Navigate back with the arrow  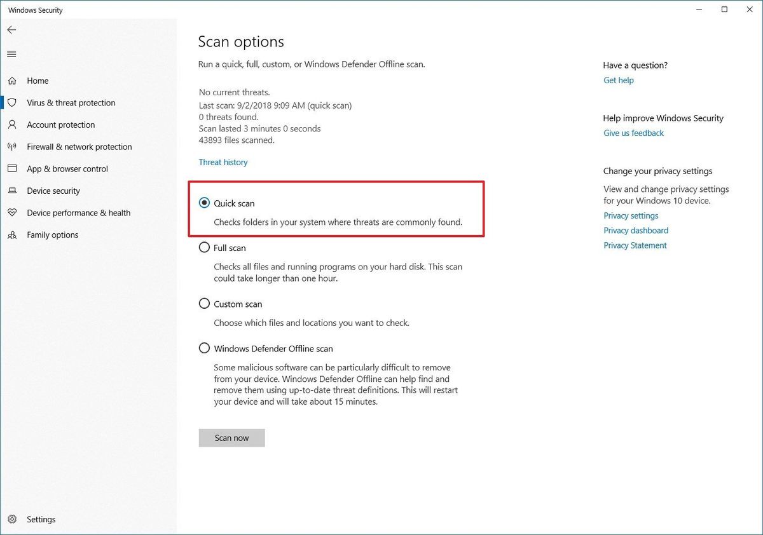(x=11, y=29)
